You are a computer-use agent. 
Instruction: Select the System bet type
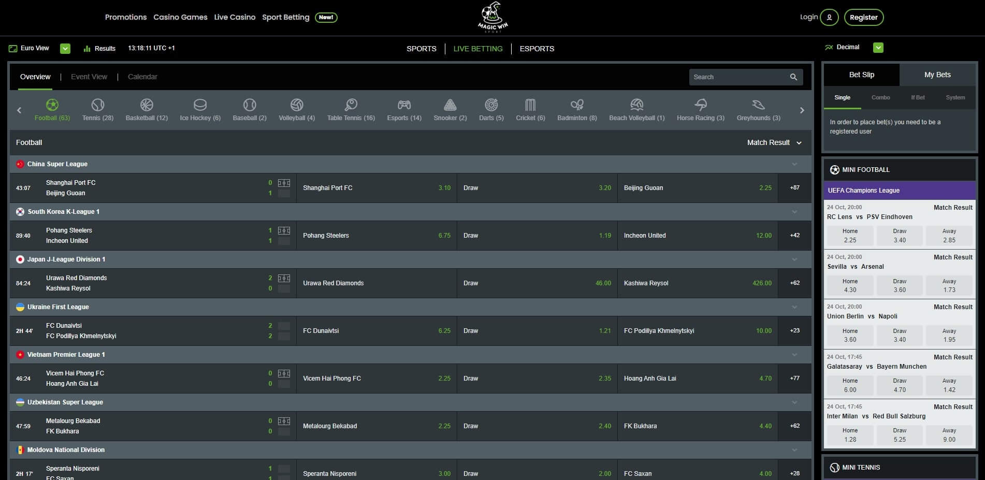coord(955,97)
